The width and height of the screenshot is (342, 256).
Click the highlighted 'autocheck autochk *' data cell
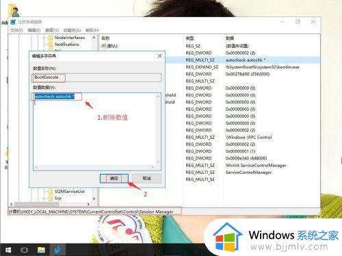[246, 60]
